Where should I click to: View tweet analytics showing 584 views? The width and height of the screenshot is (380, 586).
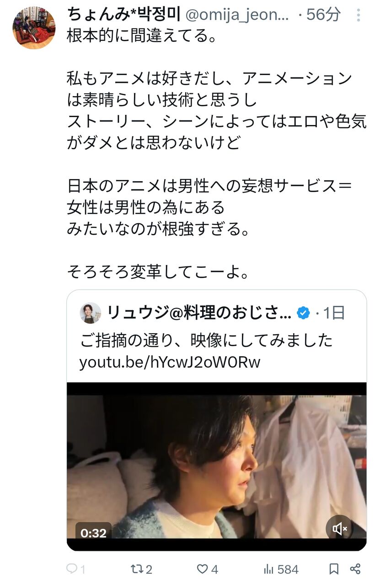(281, 569)
